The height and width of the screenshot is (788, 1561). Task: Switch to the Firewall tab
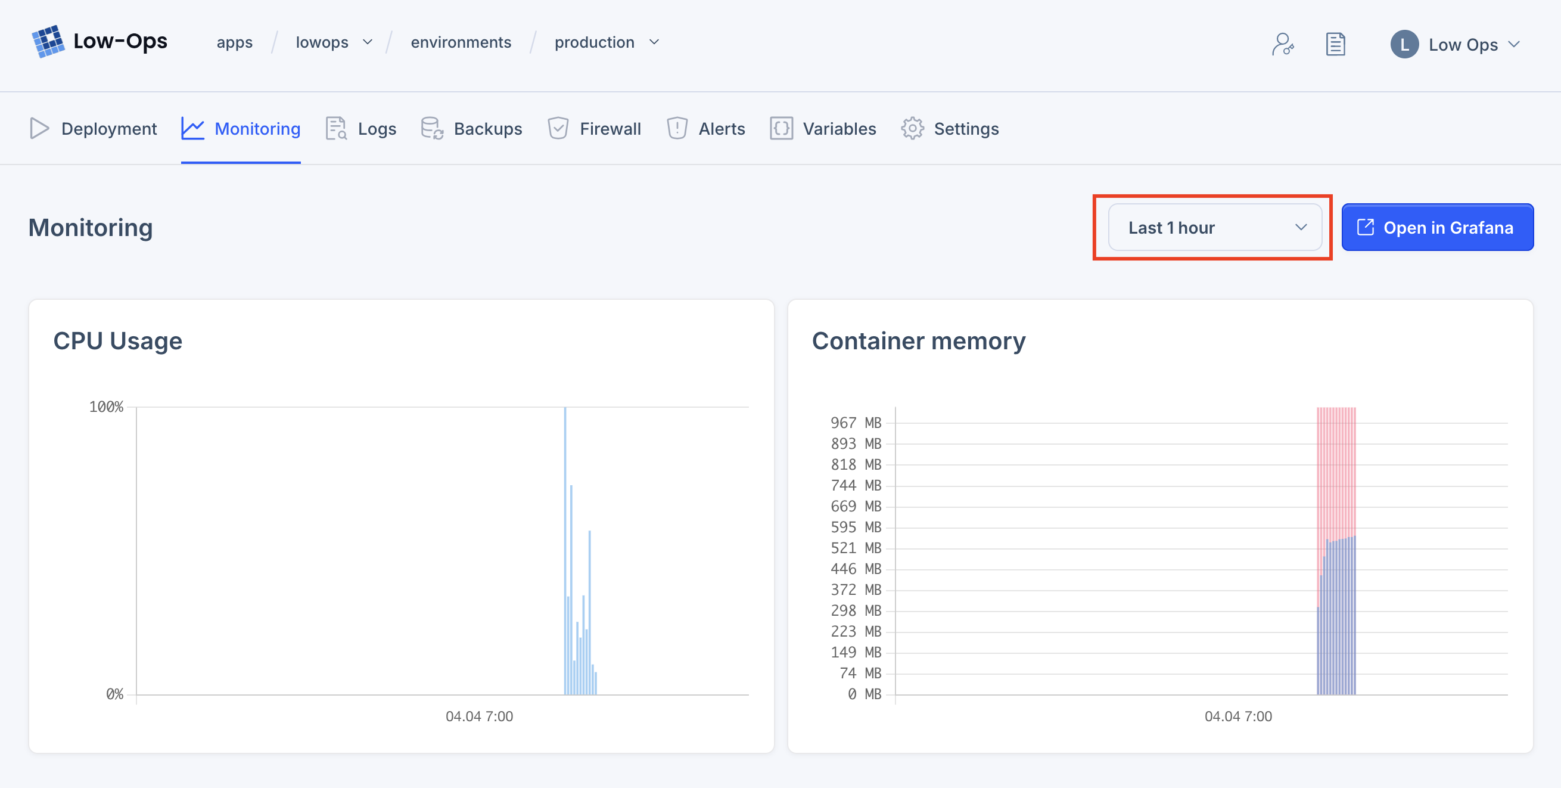pos(594,129)
